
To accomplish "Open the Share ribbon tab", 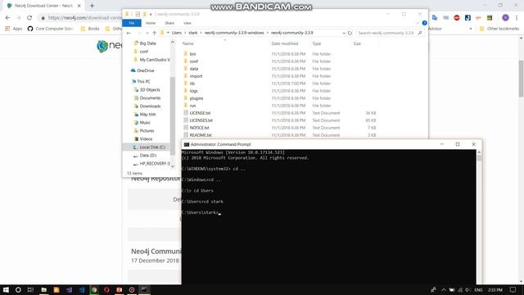I will [x=169, y=23].
